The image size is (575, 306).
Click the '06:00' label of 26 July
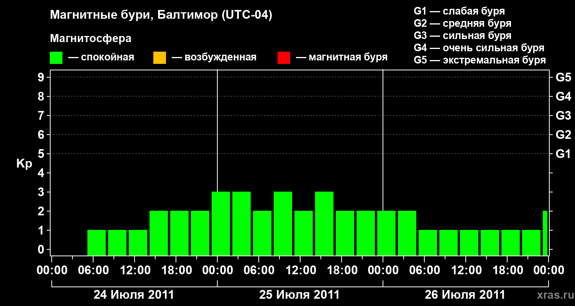point(424,270)
